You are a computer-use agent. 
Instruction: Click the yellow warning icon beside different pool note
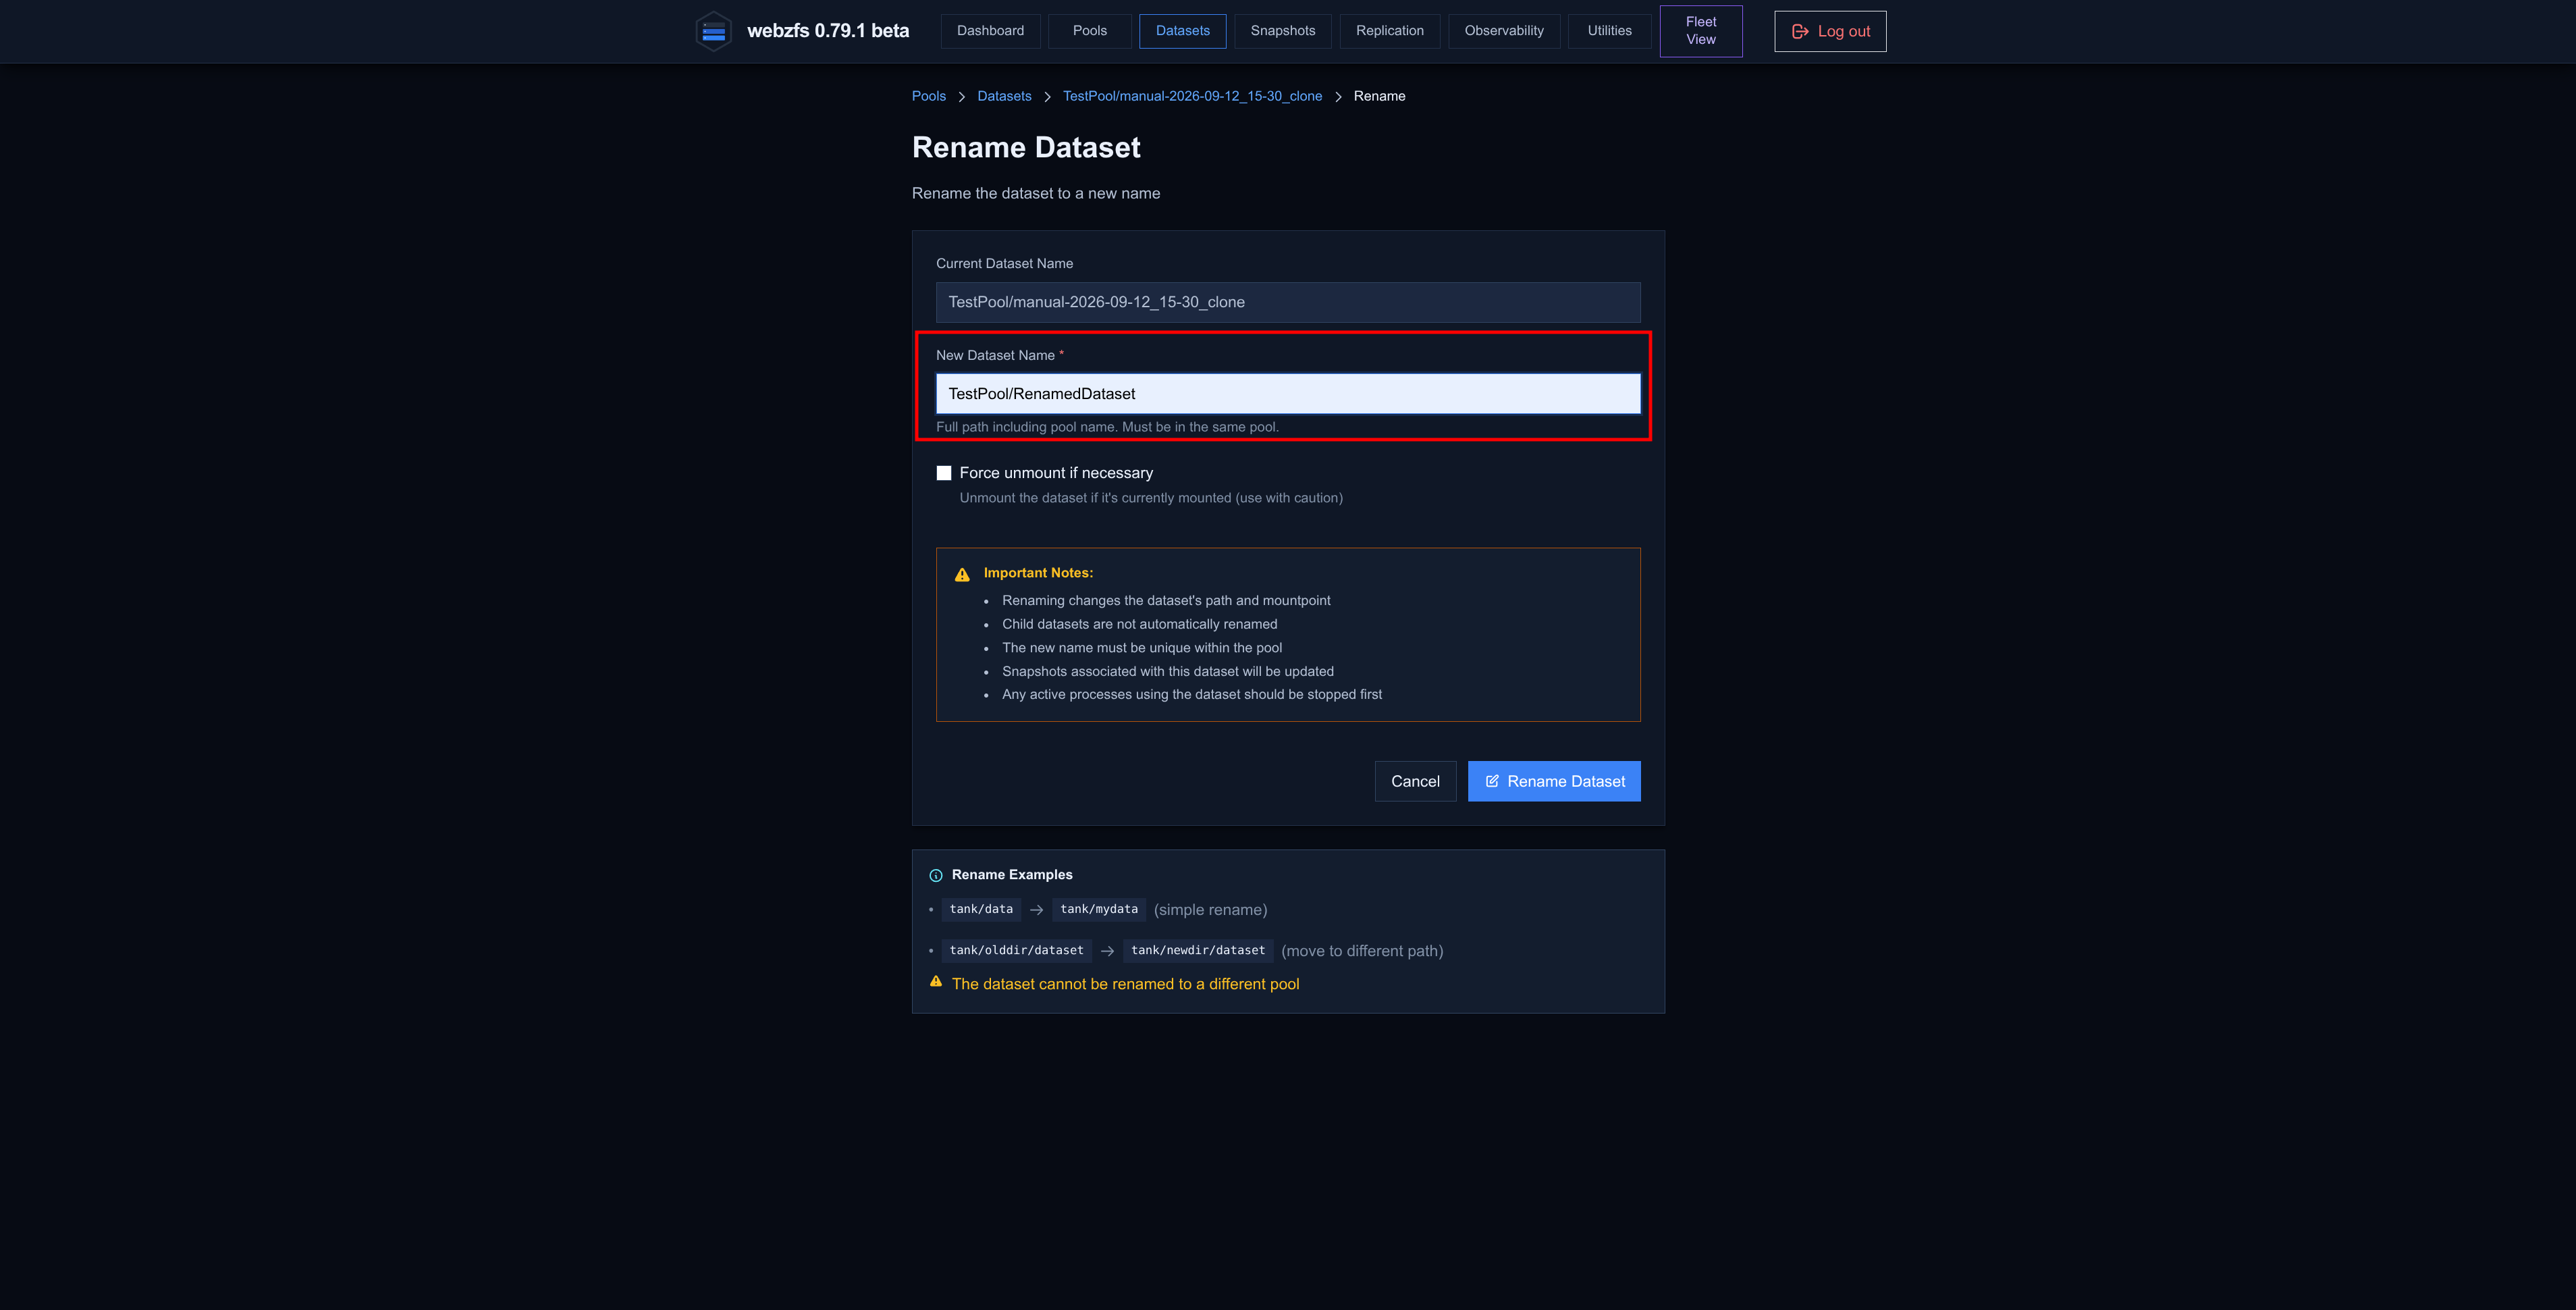click(x=936, y=982)
